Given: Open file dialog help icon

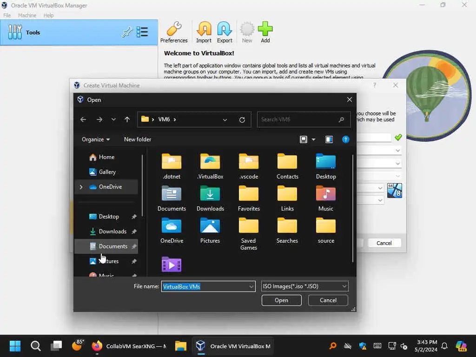Looking at the screenshot, I should click(345, 139).
